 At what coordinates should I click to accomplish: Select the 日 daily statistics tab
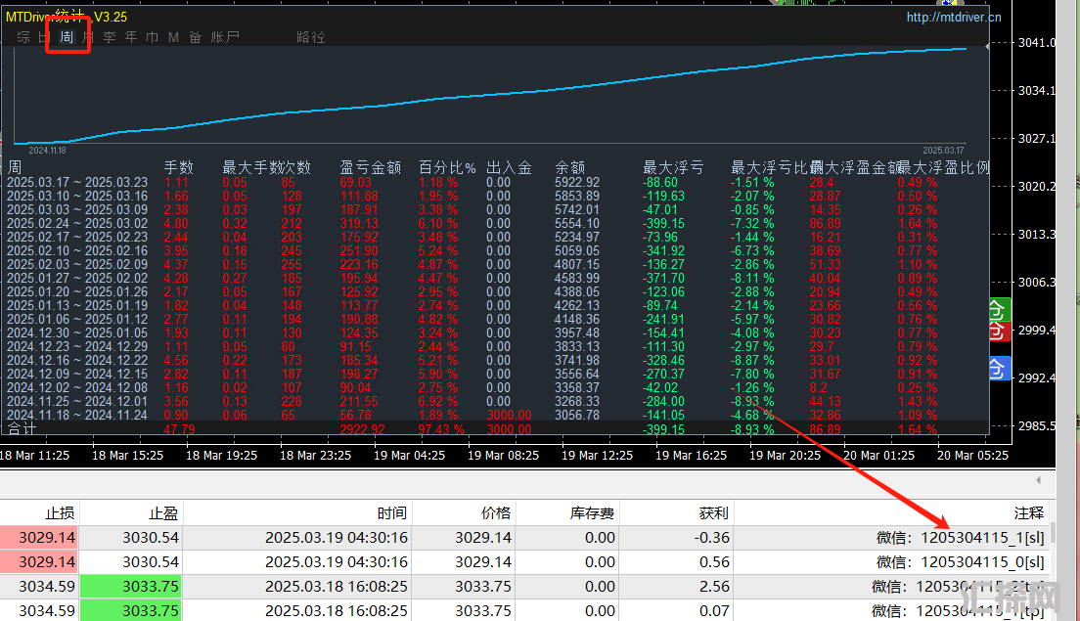[44, 37]
